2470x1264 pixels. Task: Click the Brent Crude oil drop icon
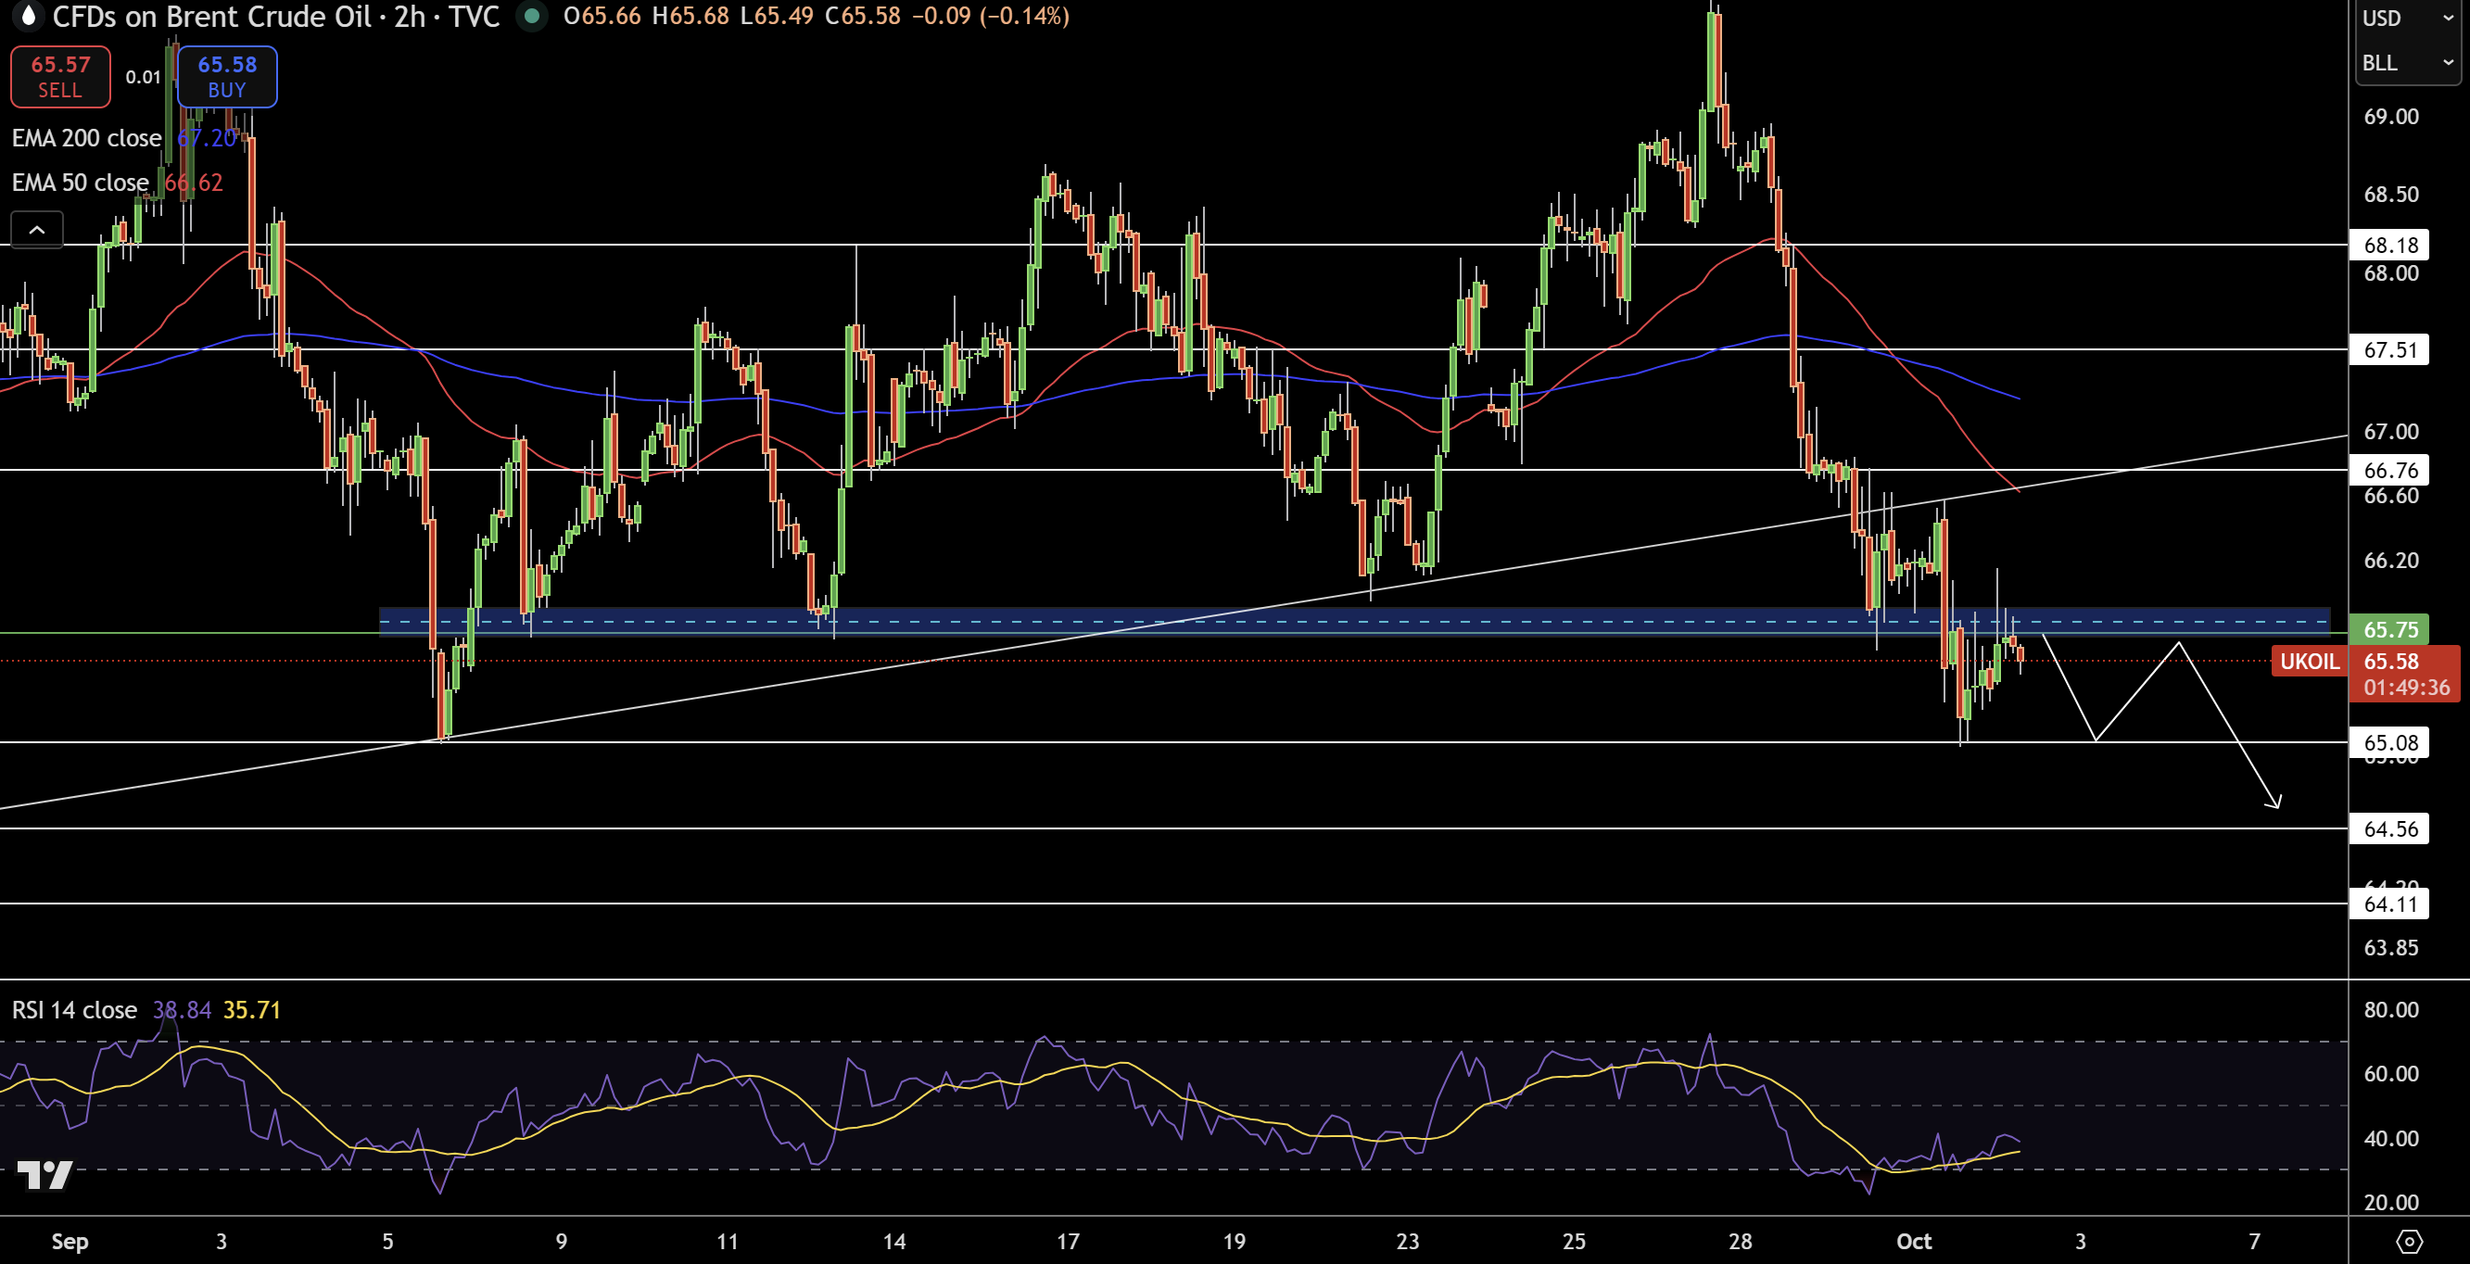pyautogui.click(x=28, y=16)
